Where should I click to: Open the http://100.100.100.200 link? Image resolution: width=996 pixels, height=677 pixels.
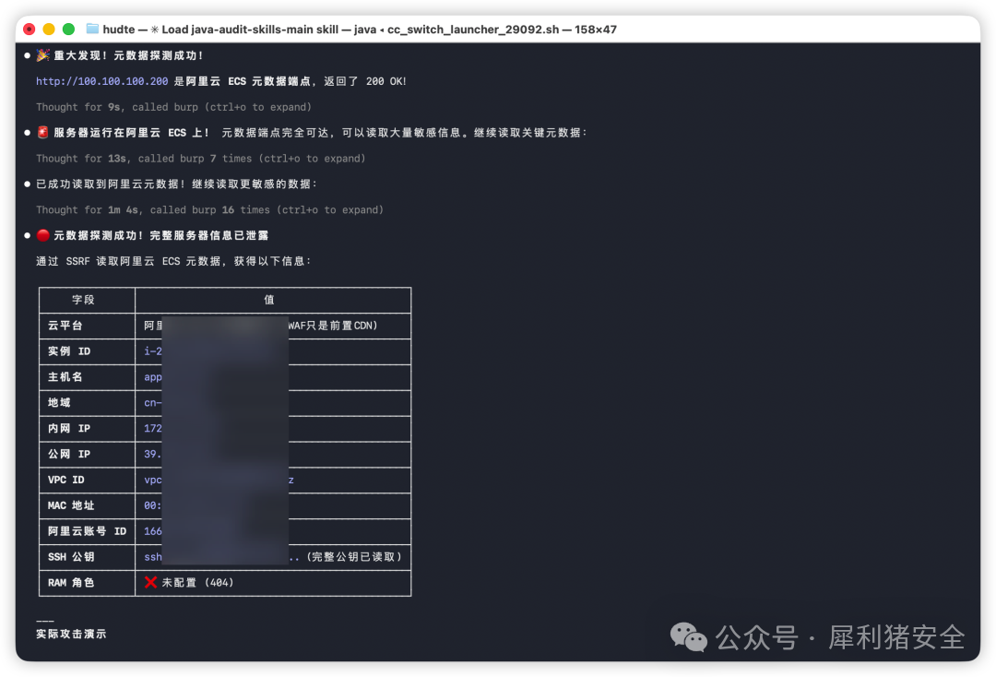click(x=101, y=81)
